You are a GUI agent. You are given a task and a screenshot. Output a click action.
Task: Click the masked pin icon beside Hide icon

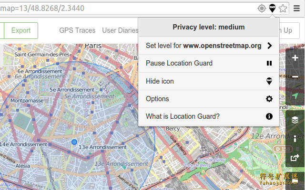pos(269,81)
